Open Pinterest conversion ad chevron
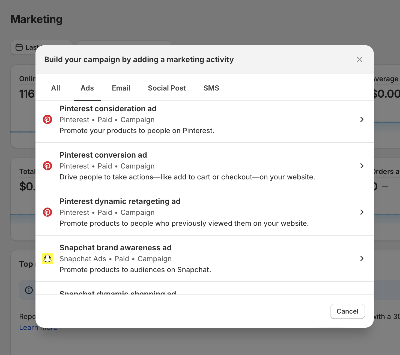This screenshot has width=400, height=355. click(x=362, y=166)
